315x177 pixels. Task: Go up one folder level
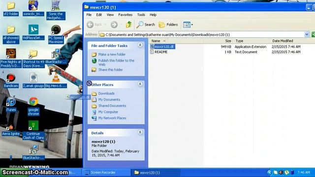click(x=129, y=25)
